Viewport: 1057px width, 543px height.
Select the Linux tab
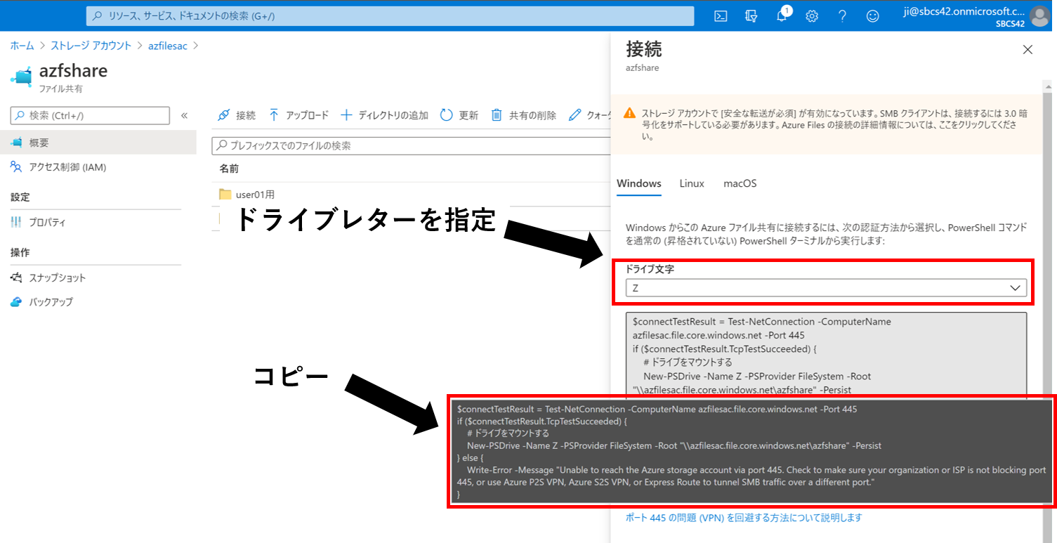tap(692, 183)
